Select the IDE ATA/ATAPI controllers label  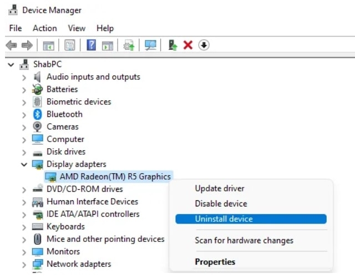[x=93, y=214]
